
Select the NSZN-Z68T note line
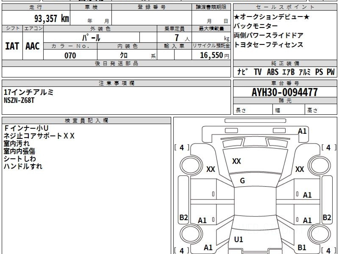[x=19, y=100]
